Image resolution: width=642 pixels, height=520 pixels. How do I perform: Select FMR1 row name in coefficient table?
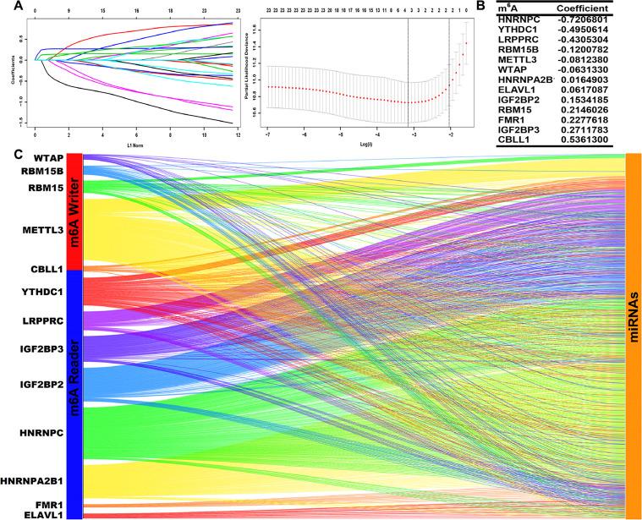[x=512, y=120]
